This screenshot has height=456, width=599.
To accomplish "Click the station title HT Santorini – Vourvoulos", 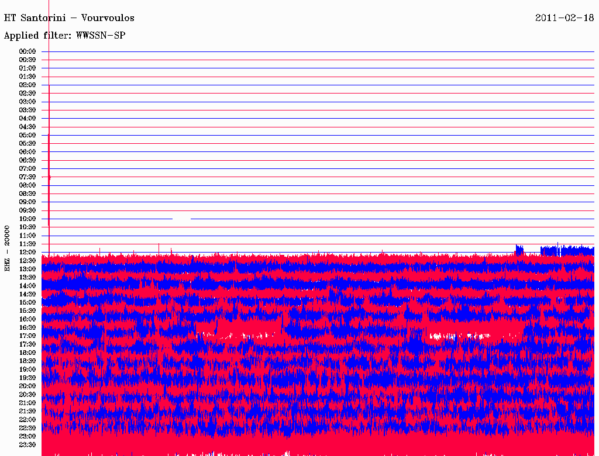I will 69,18.
